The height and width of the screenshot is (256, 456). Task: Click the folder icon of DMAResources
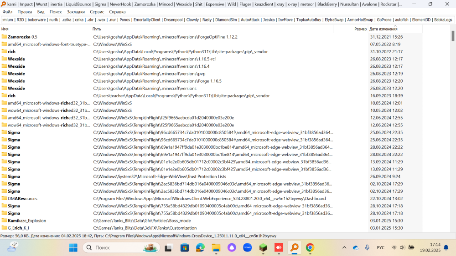click(4, 199)
